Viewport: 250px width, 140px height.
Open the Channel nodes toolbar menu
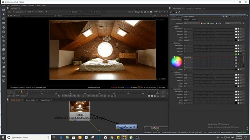tap(4, 23)
